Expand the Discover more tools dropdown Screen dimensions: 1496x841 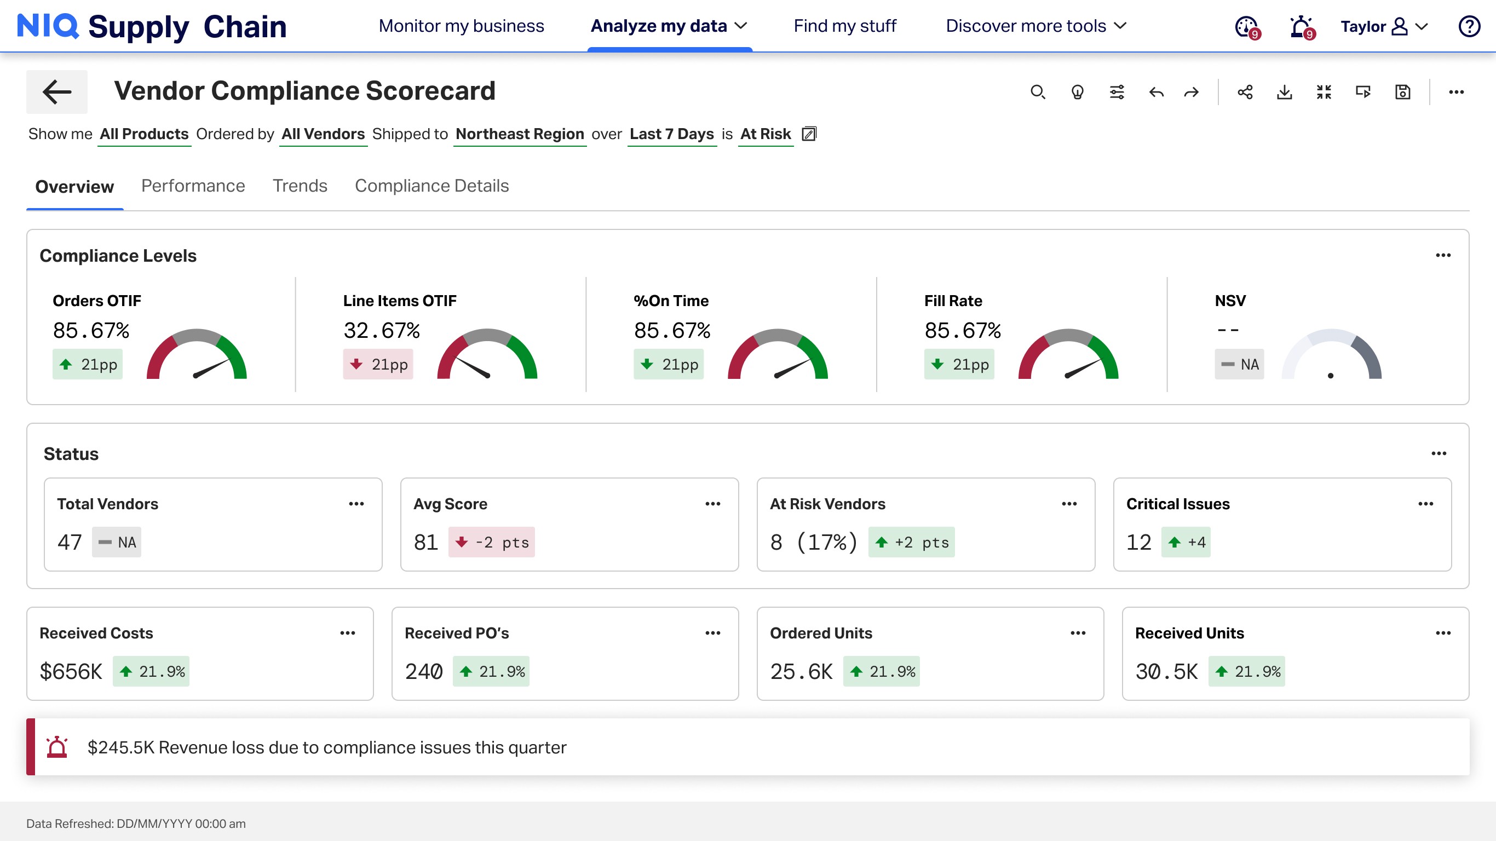click(1035, 26)
